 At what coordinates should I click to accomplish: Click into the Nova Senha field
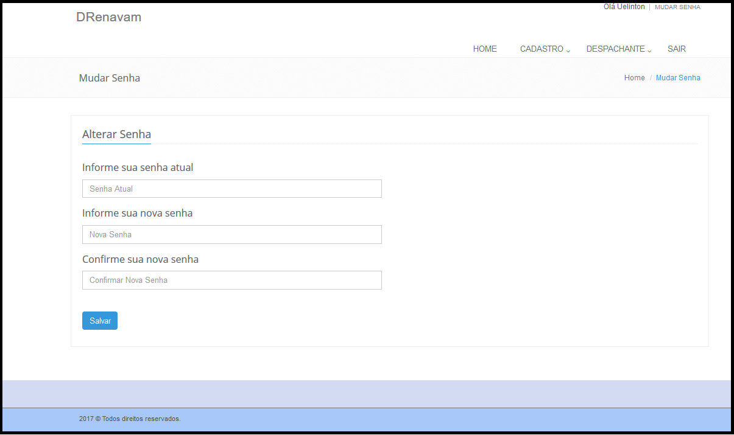tap(231, 234)
